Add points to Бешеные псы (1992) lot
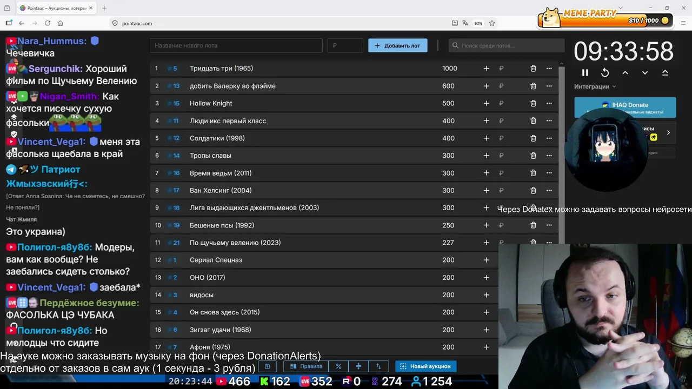 pyautogui.click(x=486, y=225)
